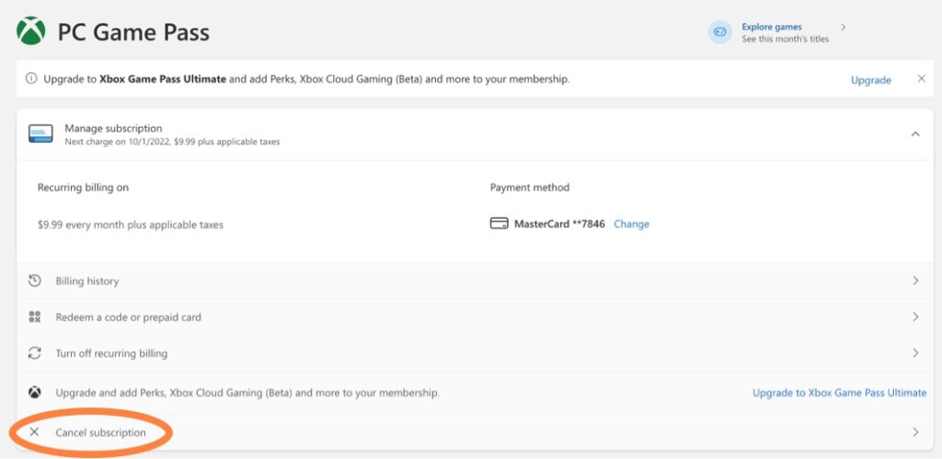
Task: Click the chevron next to Explore games
Action: click(x=844, y=27)
